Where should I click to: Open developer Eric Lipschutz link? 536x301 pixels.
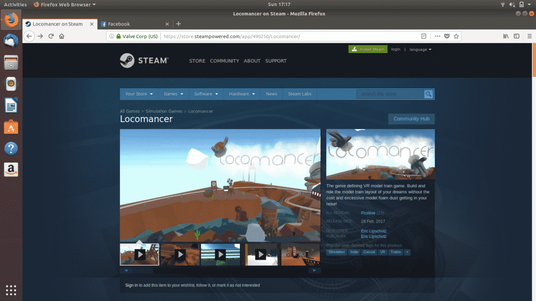(x=374, y=231)
